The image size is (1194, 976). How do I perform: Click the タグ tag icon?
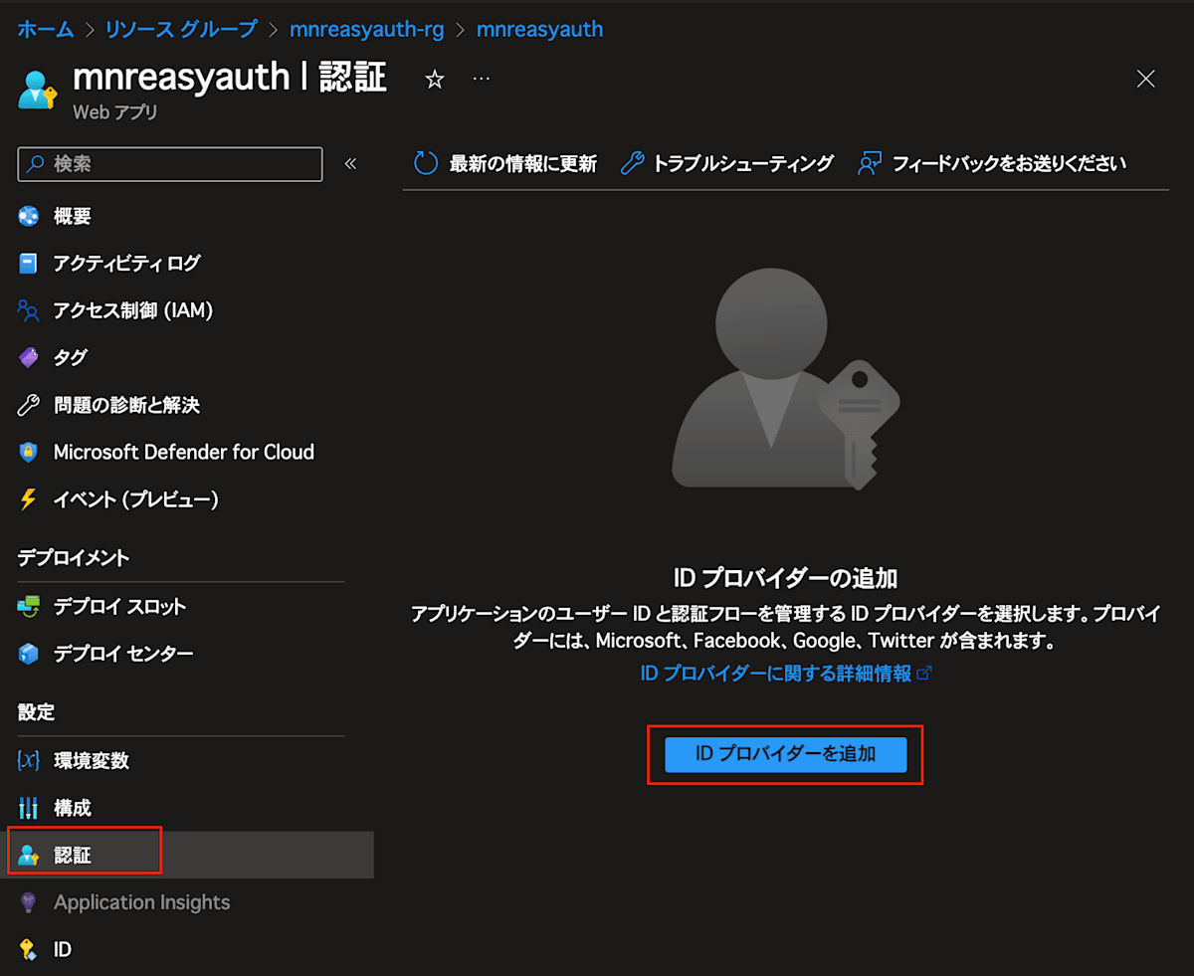tap(28, 358)
